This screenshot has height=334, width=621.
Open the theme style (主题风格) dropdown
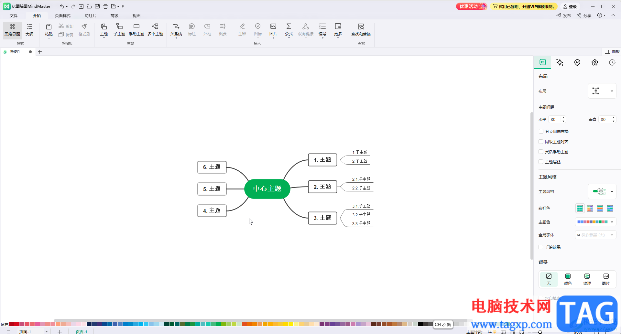(x=602, y=191)
